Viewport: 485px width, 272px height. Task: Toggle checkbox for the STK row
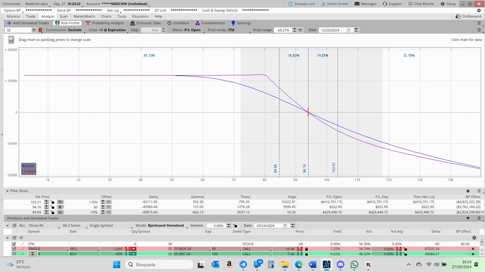click(14, 244)
